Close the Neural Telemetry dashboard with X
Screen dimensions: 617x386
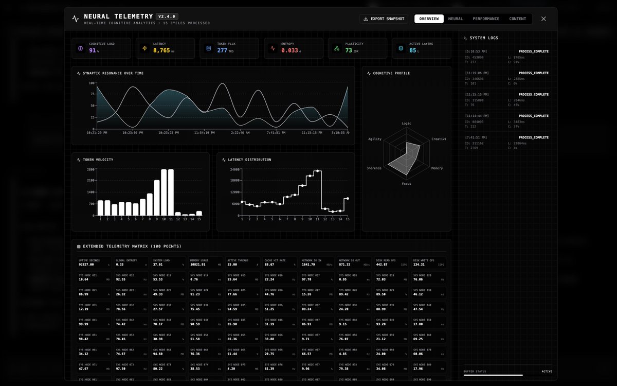(x=543, y=19)
